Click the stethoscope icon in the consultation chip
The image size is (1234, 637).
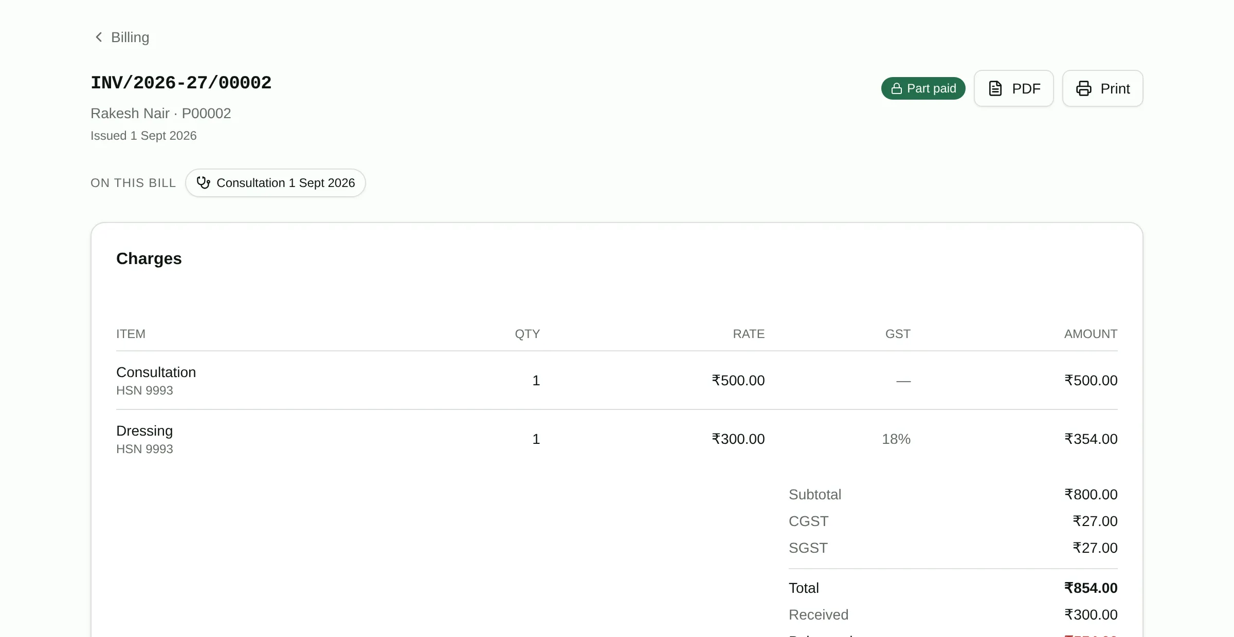(204, 183)
